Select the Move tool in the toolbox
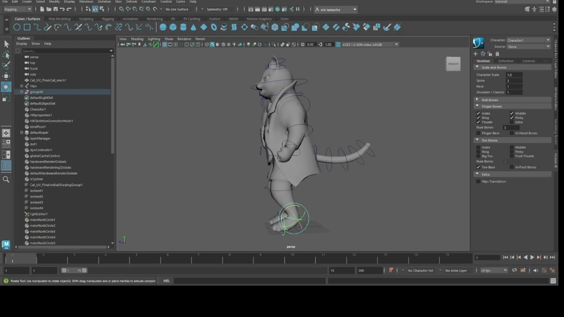Screen dimensions: 564x317 [x=6, y=76]
